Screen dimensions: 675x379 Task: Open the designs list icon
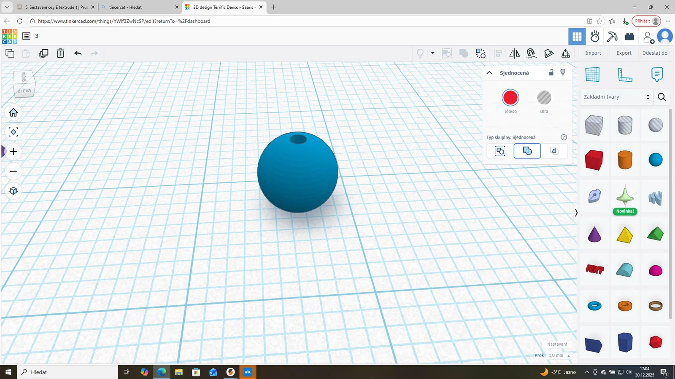(26, 36)
